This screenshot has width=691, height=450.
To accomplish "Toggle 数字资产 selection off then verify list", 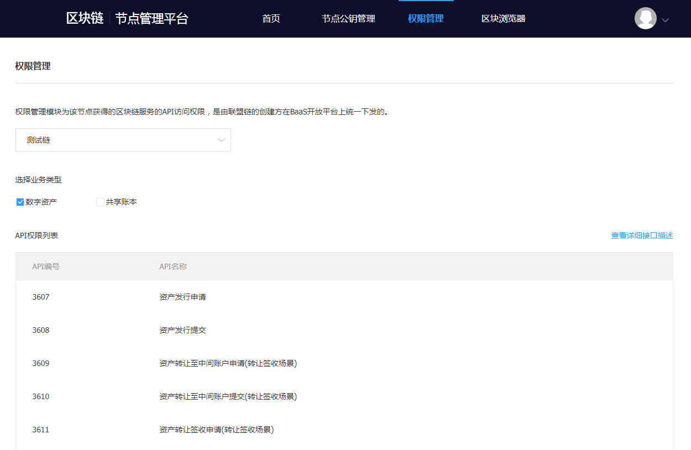I will (x=20, y=202).
